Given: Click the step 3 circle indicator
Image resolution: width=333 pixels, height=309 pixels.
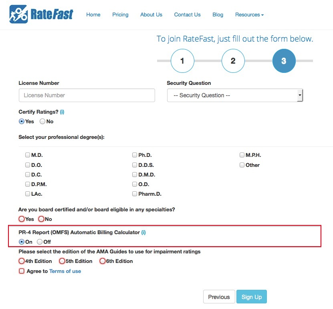Looking at the screenshot, I should click(x=284, y=61).
